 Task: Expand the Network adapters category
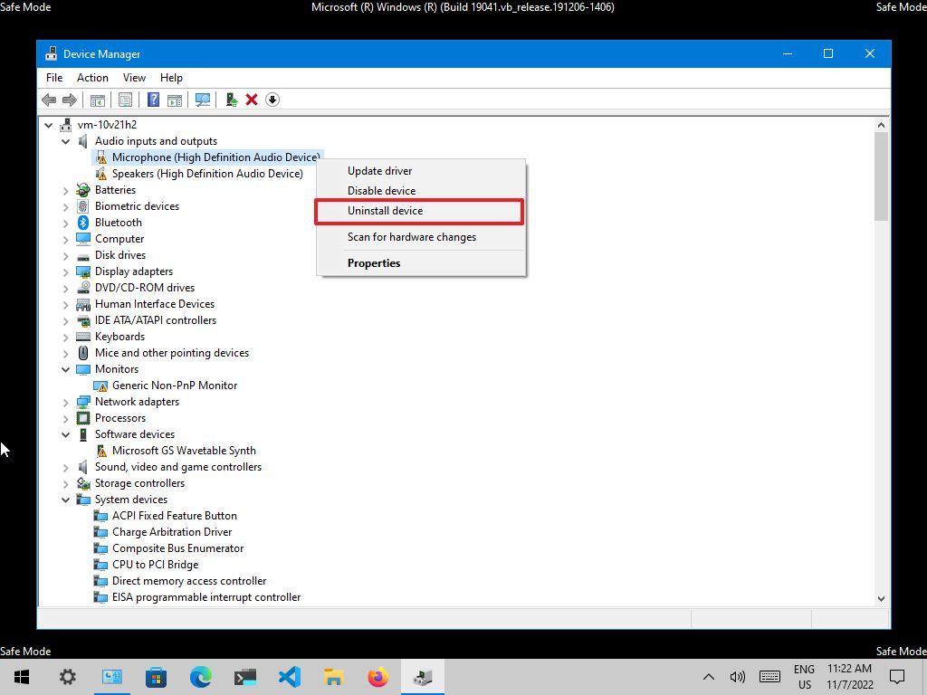click(x=64, y=401)
